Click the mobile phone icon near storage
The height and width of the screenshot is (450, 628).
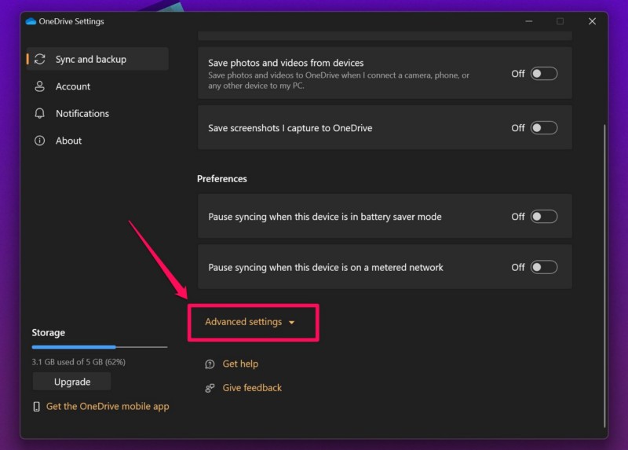tap(36, 407)
